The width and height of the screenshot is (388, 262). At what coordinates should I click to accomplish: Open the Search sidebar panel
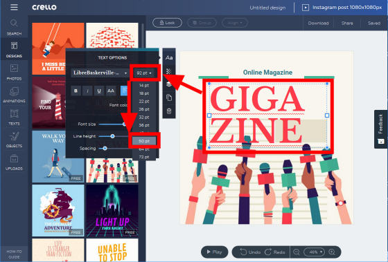click(x=14, y=27)
